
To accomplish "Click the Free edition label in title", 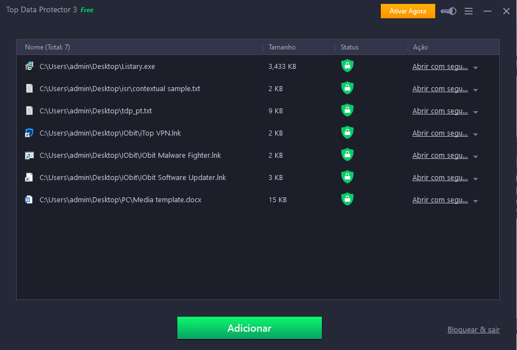I will click(87, 10).
